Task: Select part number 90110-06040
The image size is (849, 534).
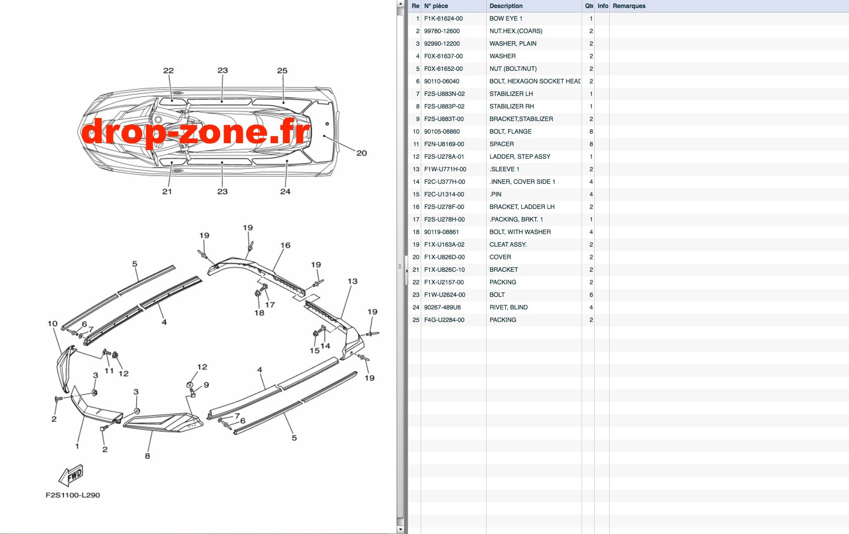Action: pyautogui.click(x=442, y=81)
